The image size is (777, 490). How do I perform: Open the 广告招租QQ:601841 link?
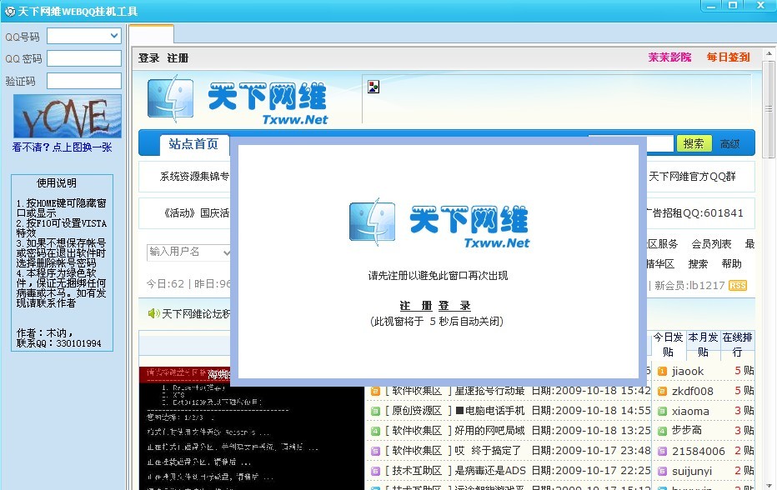tap(695, 213)
